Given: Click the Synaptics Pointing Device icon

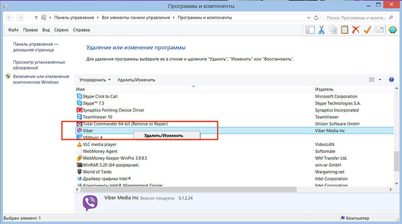Looking at the screenshot, I should (x=79, y=110).
